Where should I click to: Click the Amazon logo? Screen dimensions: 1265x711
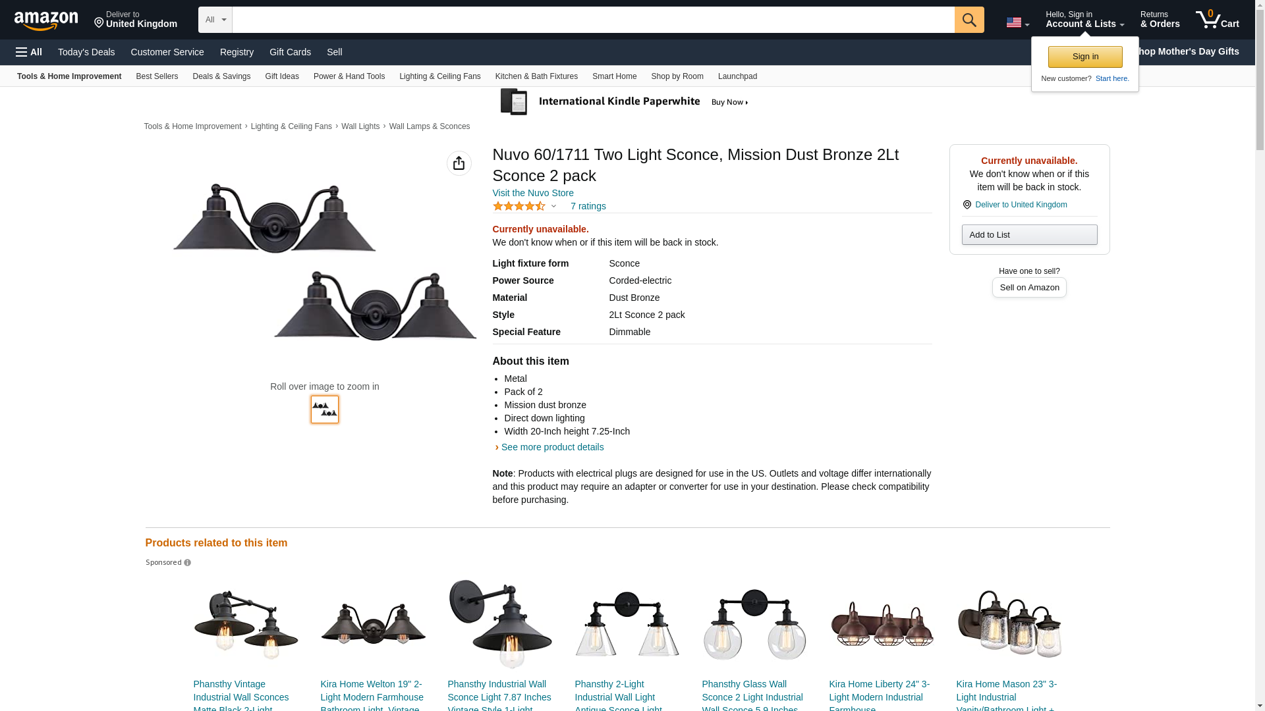point(46,20)
